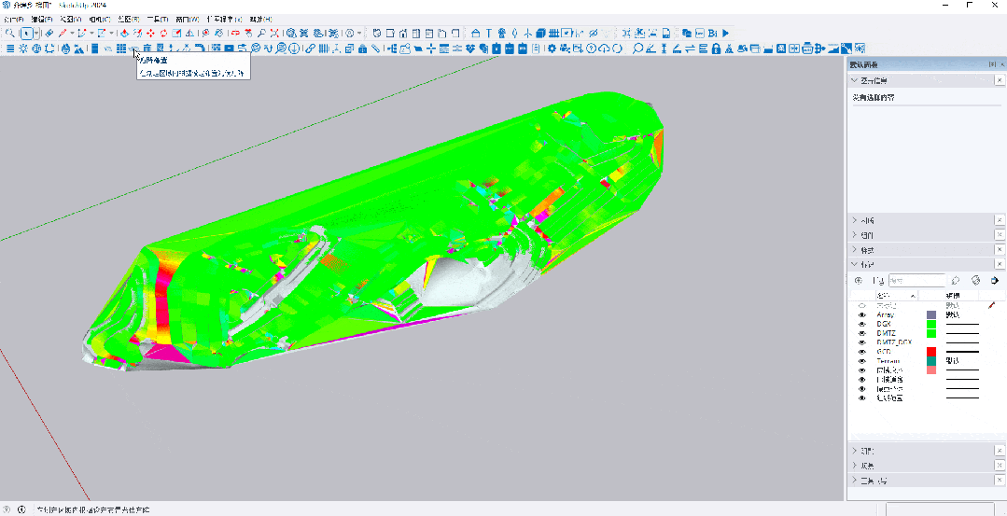
Task: Hide the Array tag using its eye icon
Action: [861, 315]
